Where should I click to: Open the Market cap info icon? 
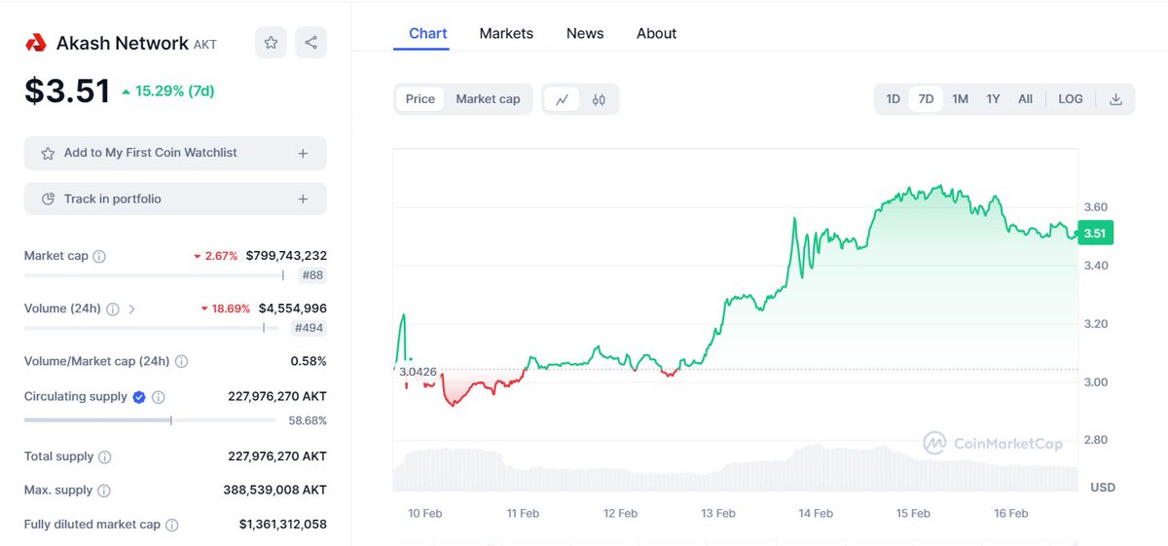[99, 256]
